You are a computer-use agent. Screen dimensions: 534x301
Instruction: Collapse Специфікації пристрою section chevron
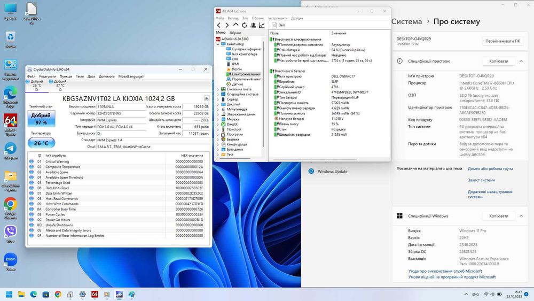(x=521, y=61)
